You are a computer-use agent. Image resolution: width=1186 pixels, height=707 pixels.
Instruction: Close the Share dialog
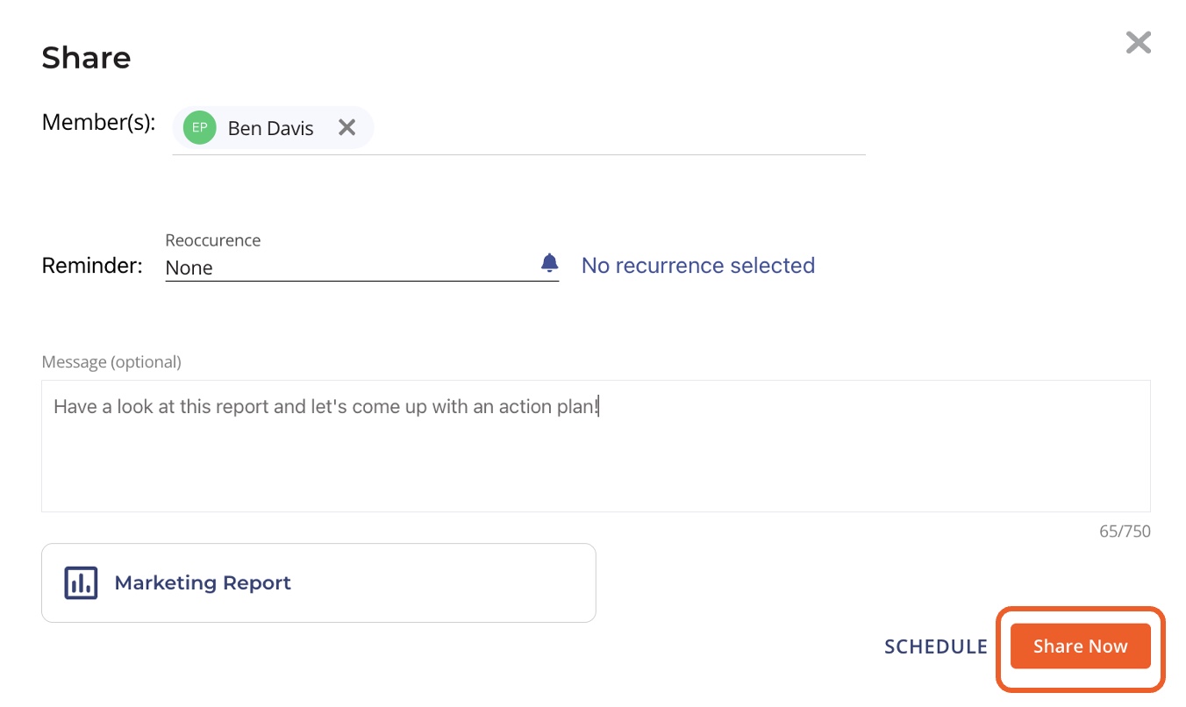1138,43
